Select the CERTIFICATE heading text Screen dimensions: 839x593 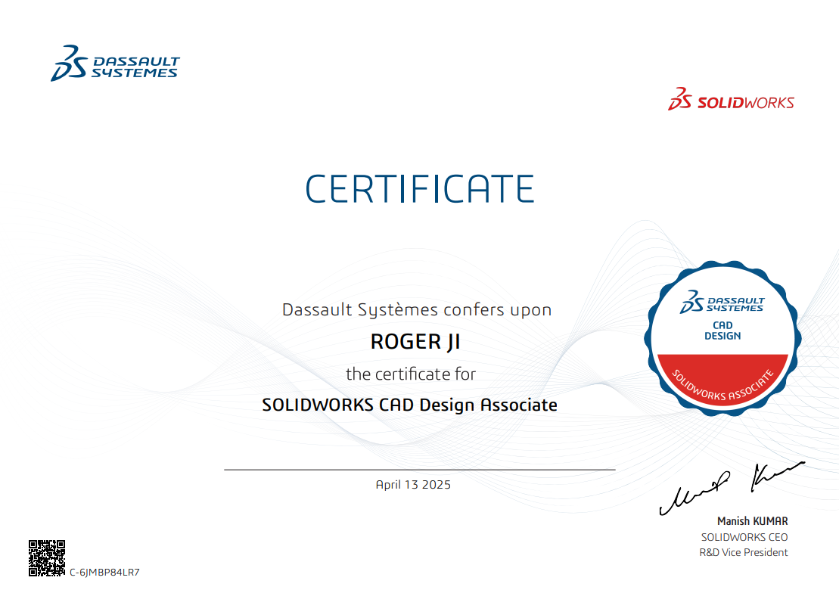(x=420, y=188)
